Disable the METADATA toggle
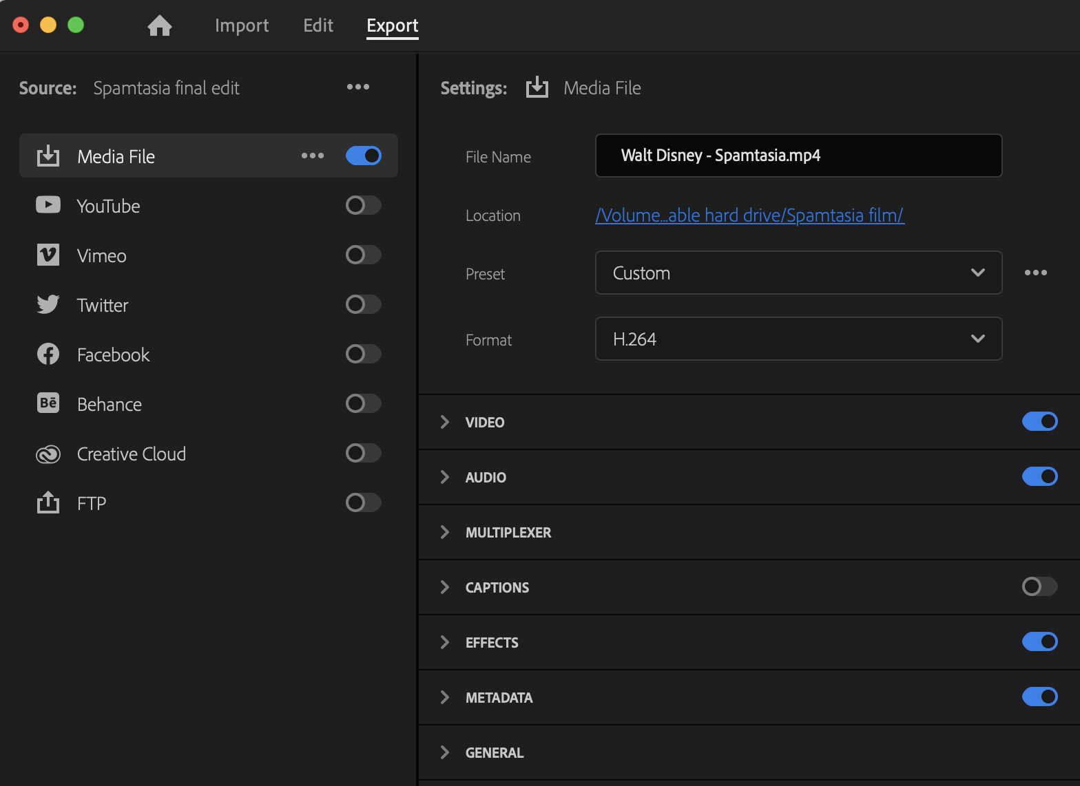1080x786 pixels. [x=1040, y=697]
